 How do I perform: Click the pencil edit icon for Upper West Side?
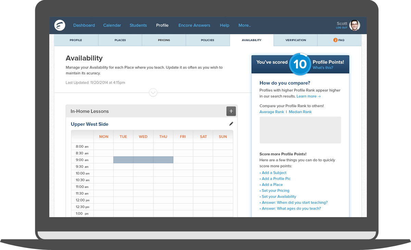tap(231, 124)
